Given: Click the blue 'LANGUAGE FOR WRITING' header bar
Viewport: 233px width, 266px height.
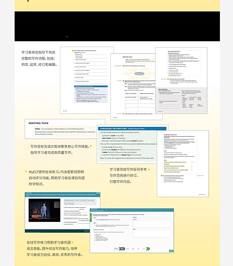Looking at the screenshot, I should pos(132,129).
